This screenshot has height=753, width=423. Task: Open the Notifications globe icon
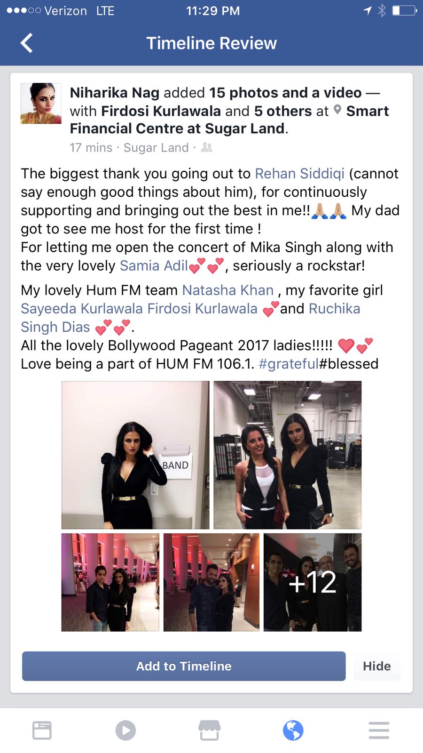tap(293, 730)
